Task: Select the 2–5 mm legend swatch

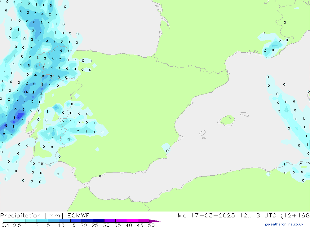Action: pyautogui.click(x=42, y=221)
